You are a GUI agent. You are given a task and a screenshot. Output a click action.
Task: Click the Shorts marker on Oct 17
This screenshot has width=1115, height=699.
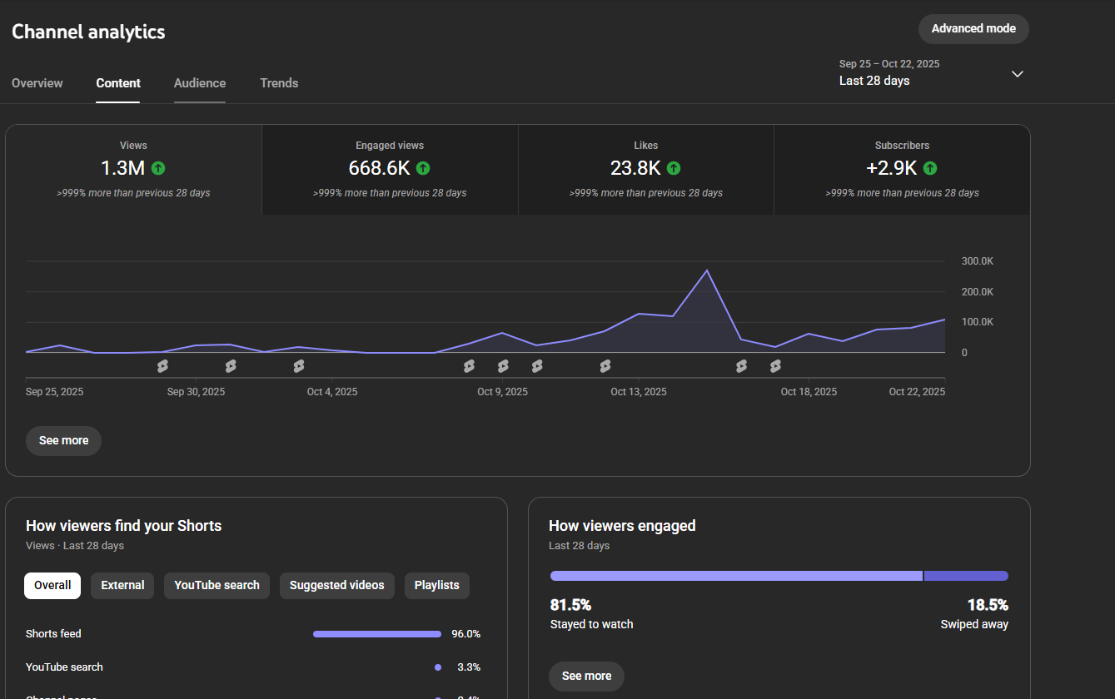coord(775,366)
